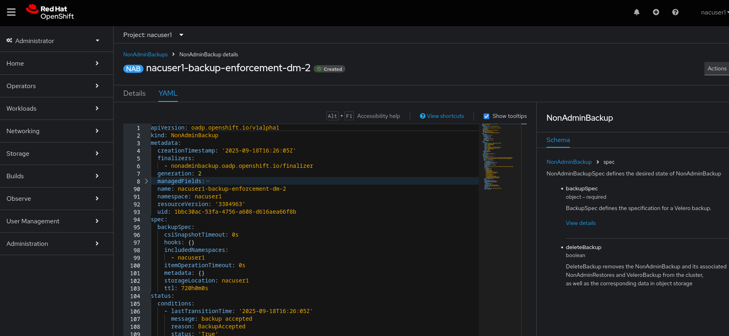Uncheck the Show tooltips checkbox
Viewport: 729px width, 336px height.
(x=486, y=116)
